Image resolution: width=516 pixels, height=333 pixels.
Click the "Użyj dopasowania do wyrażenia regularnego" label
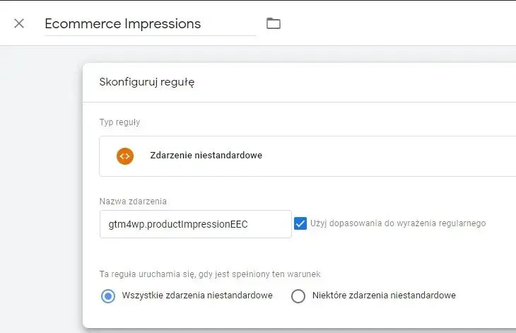point(398,223)
